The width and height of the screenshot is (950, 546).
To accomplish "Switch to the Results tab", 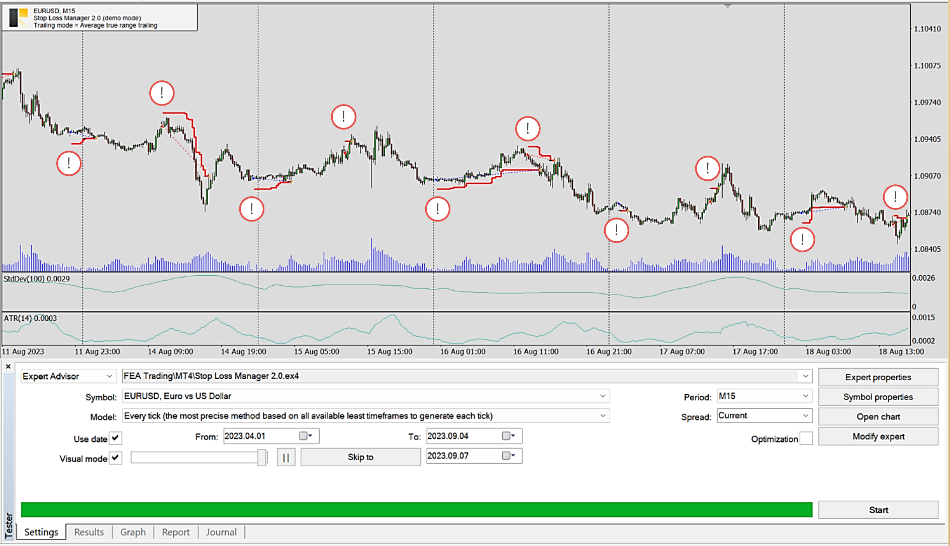I will 89,532.
